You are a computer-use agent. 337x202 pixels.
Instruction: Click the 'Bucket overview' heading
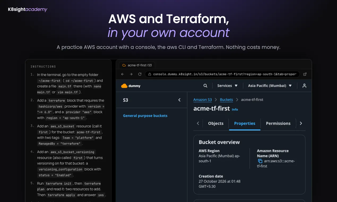(x=219, y=142)
